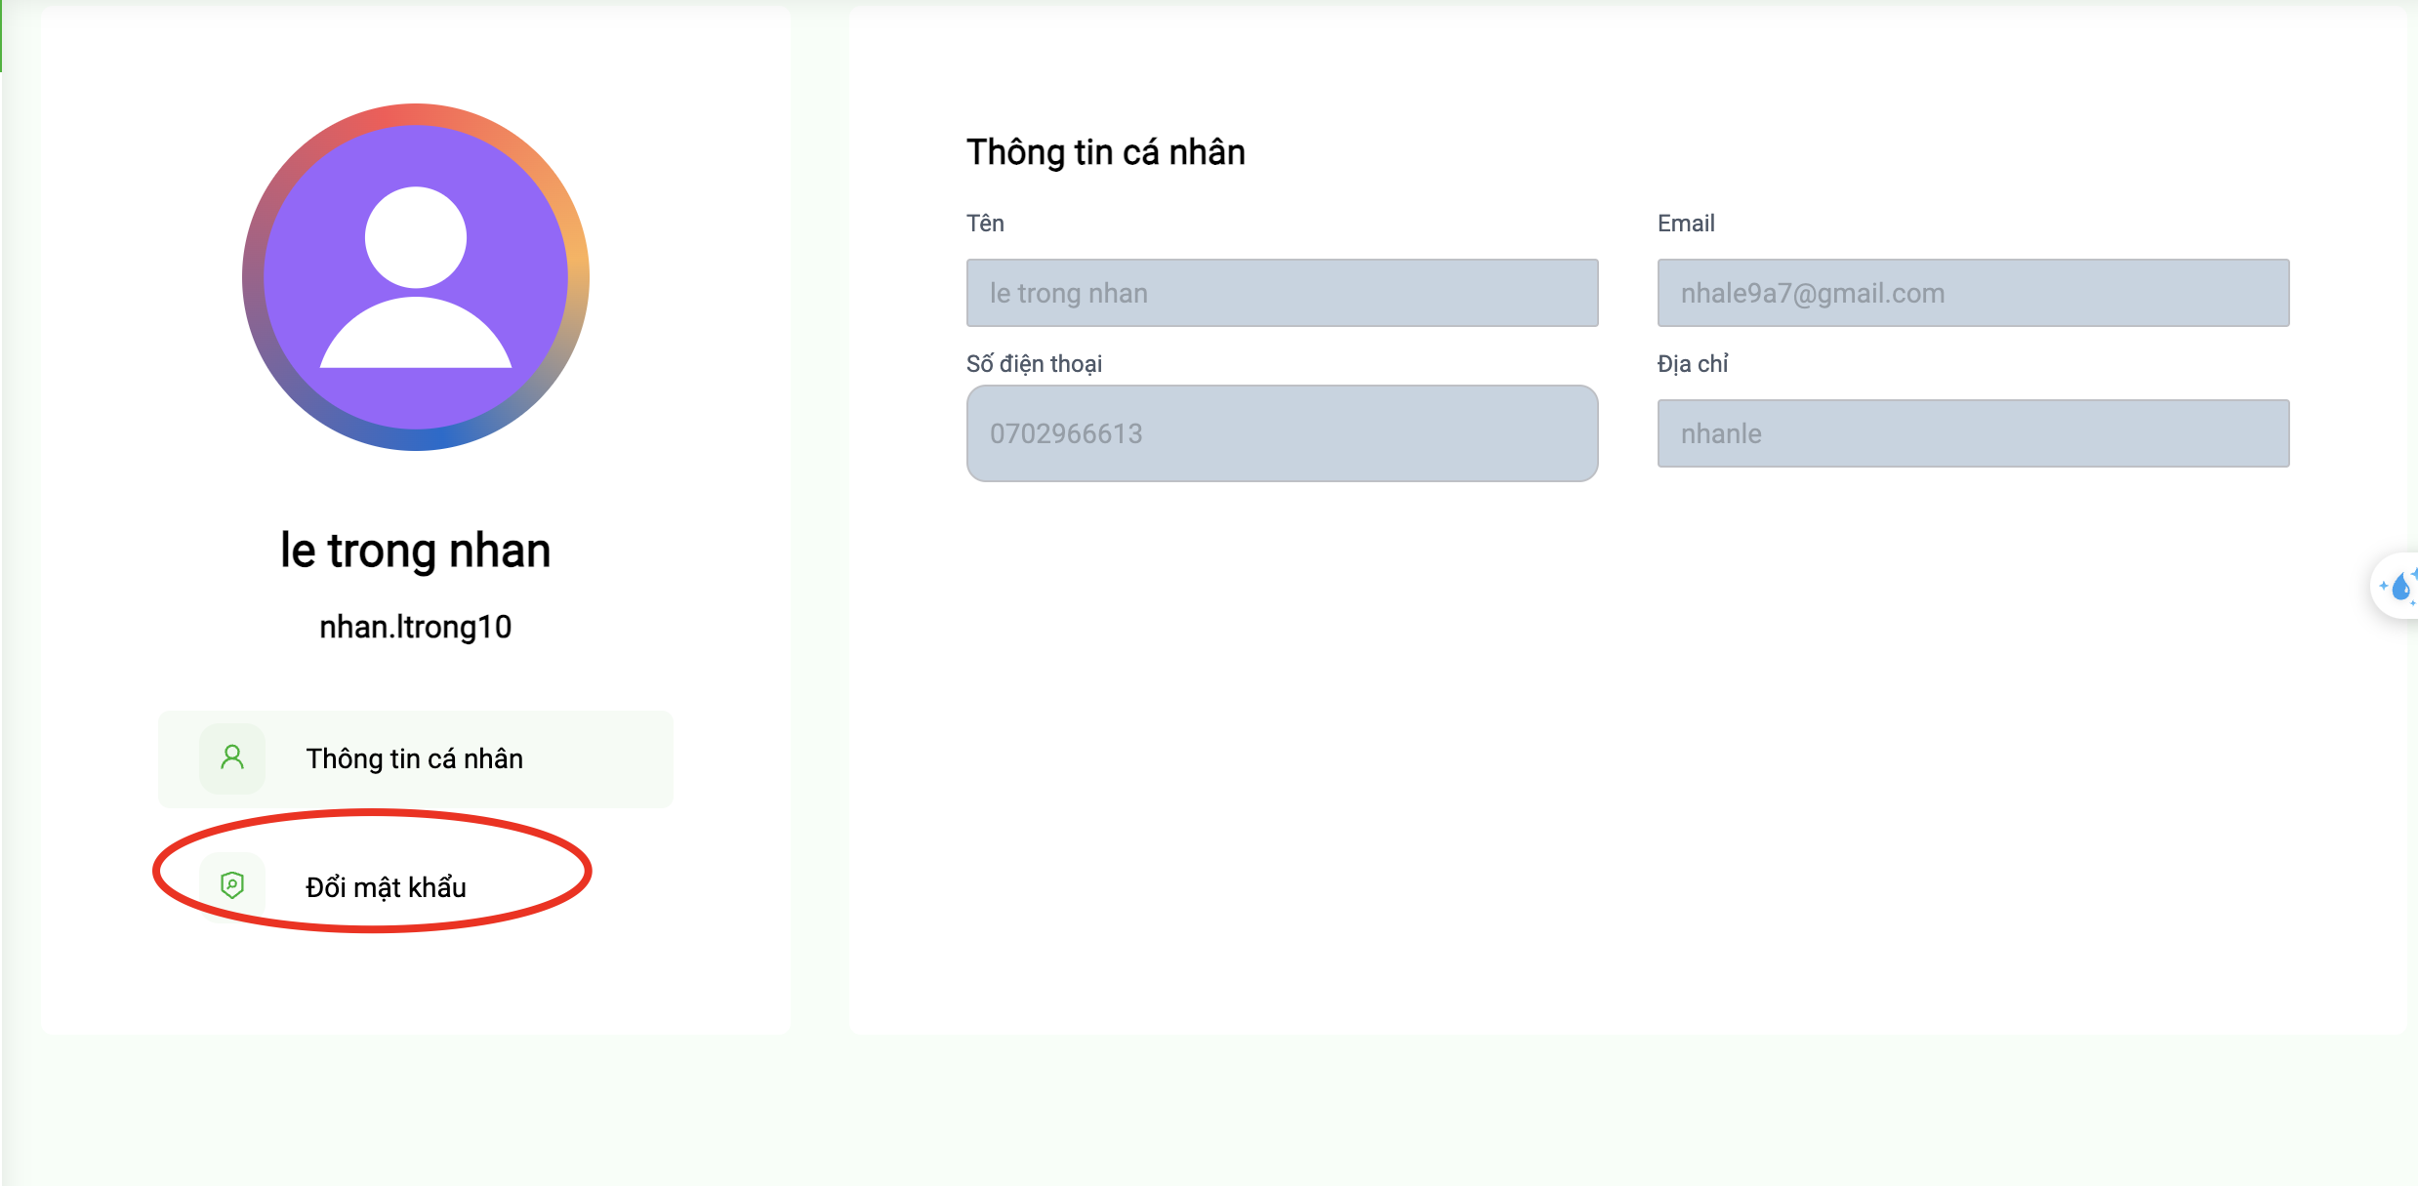The height and width of the screenshot is (1186, 2418).
Task: Click the Tên input field
Action: (1282, 293)
